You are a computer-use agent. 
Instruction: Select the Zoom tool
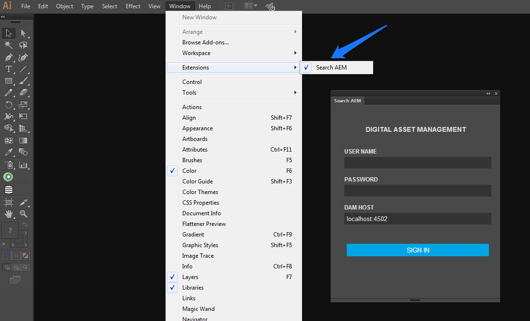click(x=23, y=214)
